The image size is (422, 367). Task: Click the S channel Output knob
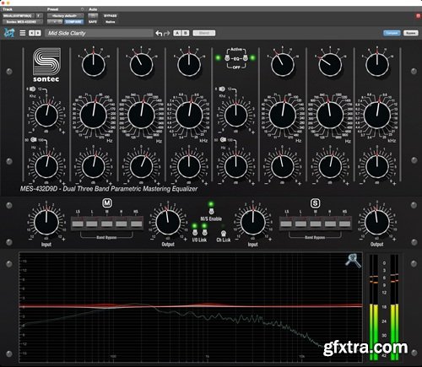(377, 222)
